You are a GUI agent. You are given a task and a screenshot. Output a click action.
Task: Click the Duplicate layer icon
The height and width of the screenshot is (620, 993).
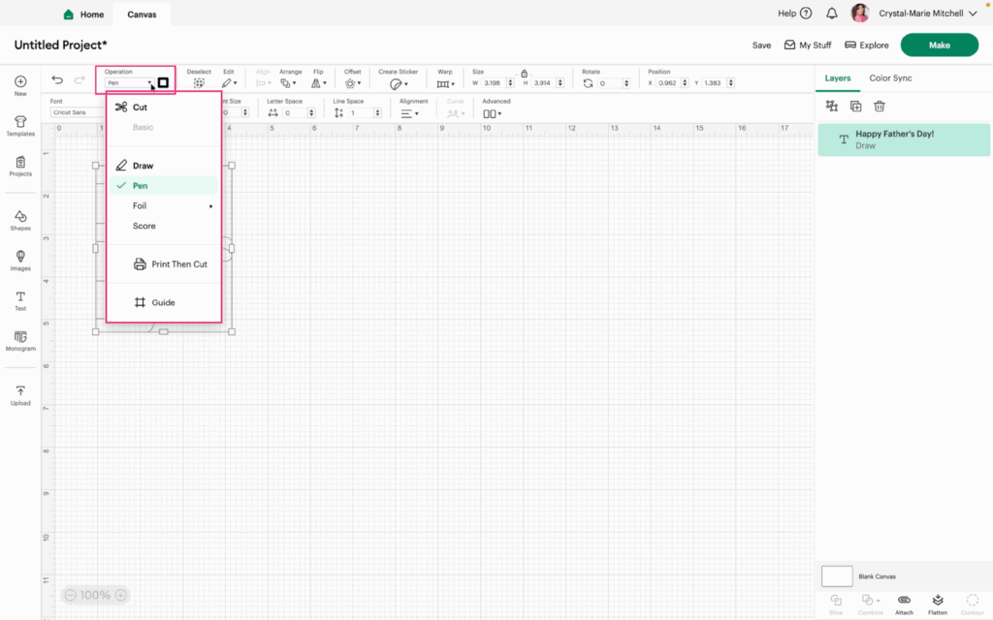click(855, 107)
